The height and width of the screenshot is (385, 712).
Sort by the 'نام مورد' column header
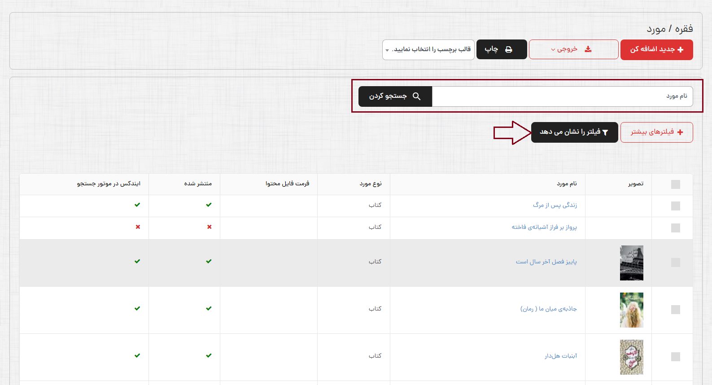(x=567, y=184)
